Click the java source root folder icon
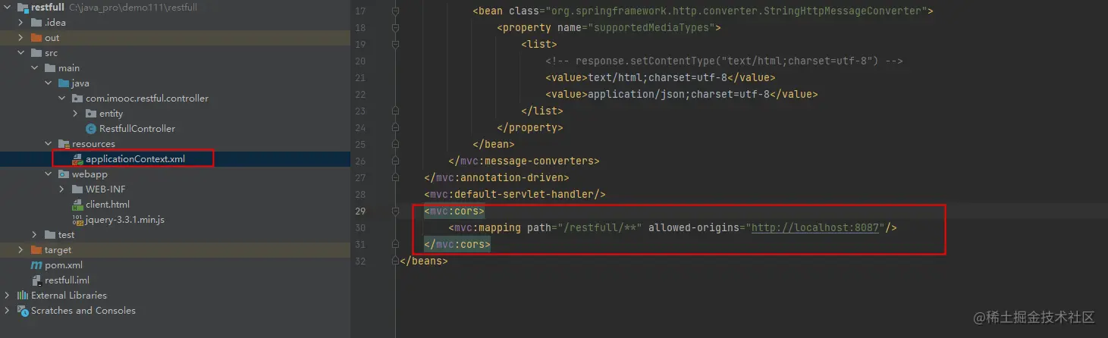Image resolution: width=1108 pixels, height=338 pixels. pos(64,83)
